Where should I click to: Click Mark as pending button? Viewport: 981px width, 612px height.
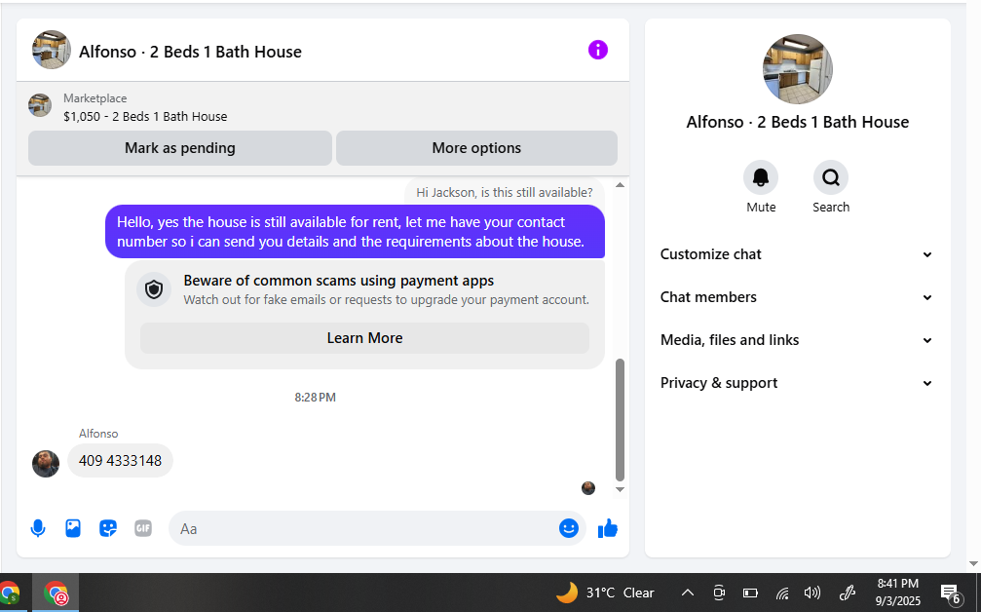pos(180,148)
